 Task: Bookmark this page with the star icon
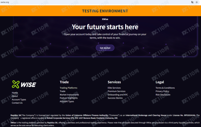pos(197,2)
